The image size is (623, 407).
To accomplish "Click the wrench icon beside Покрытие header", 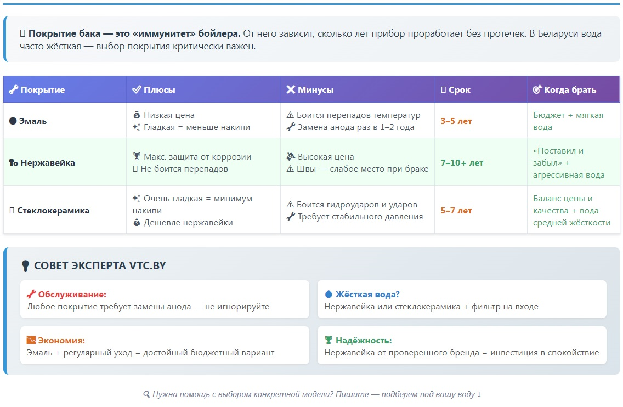I will (14, 90).
